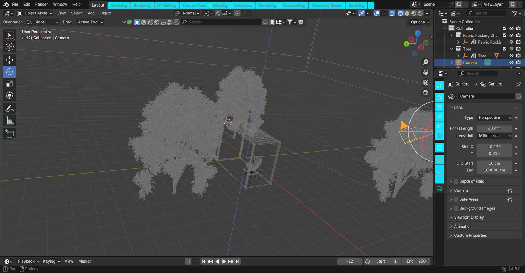
Task: Open the View Layer properties tab
Action: (440, 117)
